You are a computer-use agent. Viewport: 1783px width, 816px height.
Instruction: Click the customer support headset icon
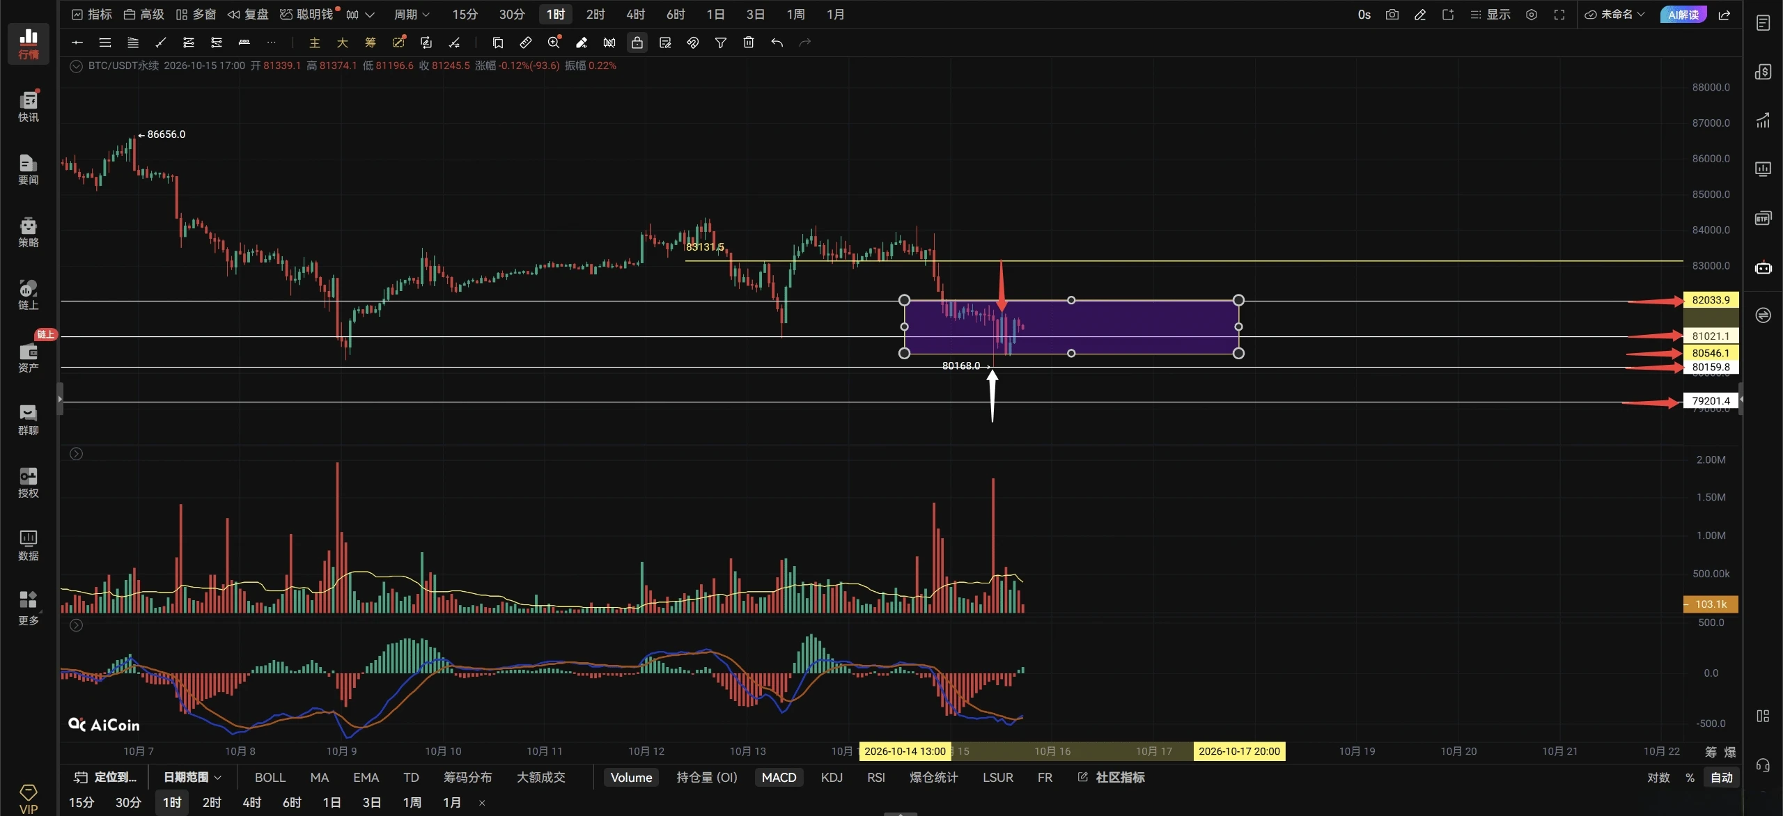tap(1763, 766)
